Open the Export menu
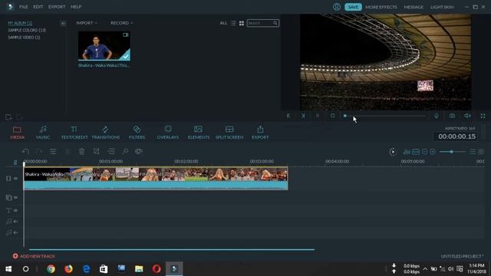Screen dimensions: 491x276 pos(57,7)
